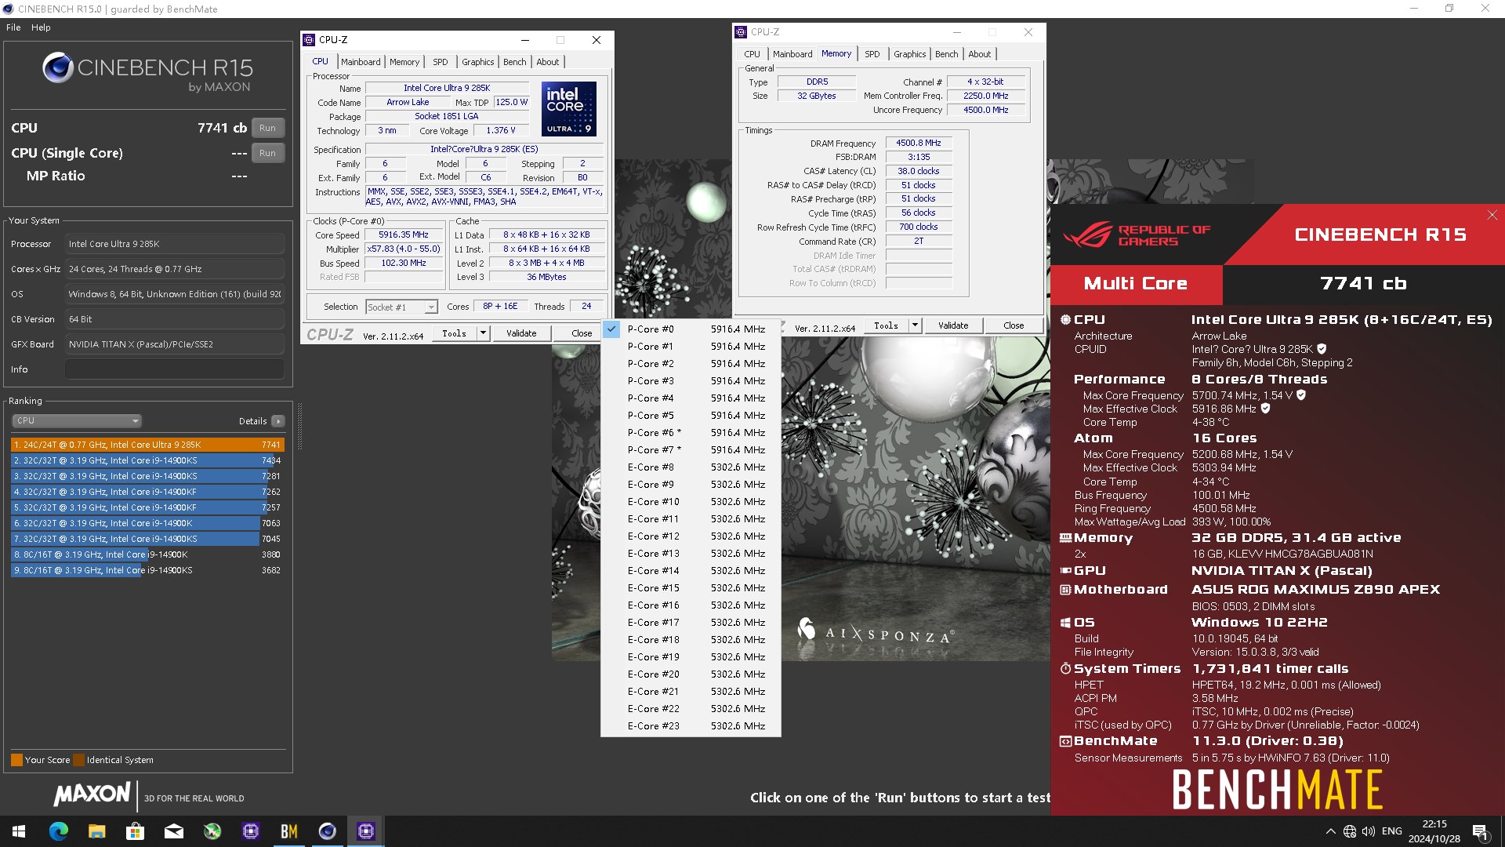Viewport: 1505px width, 847px height.
Task: Close the BenchMate result panel with X
Action: pos(1492,215)
